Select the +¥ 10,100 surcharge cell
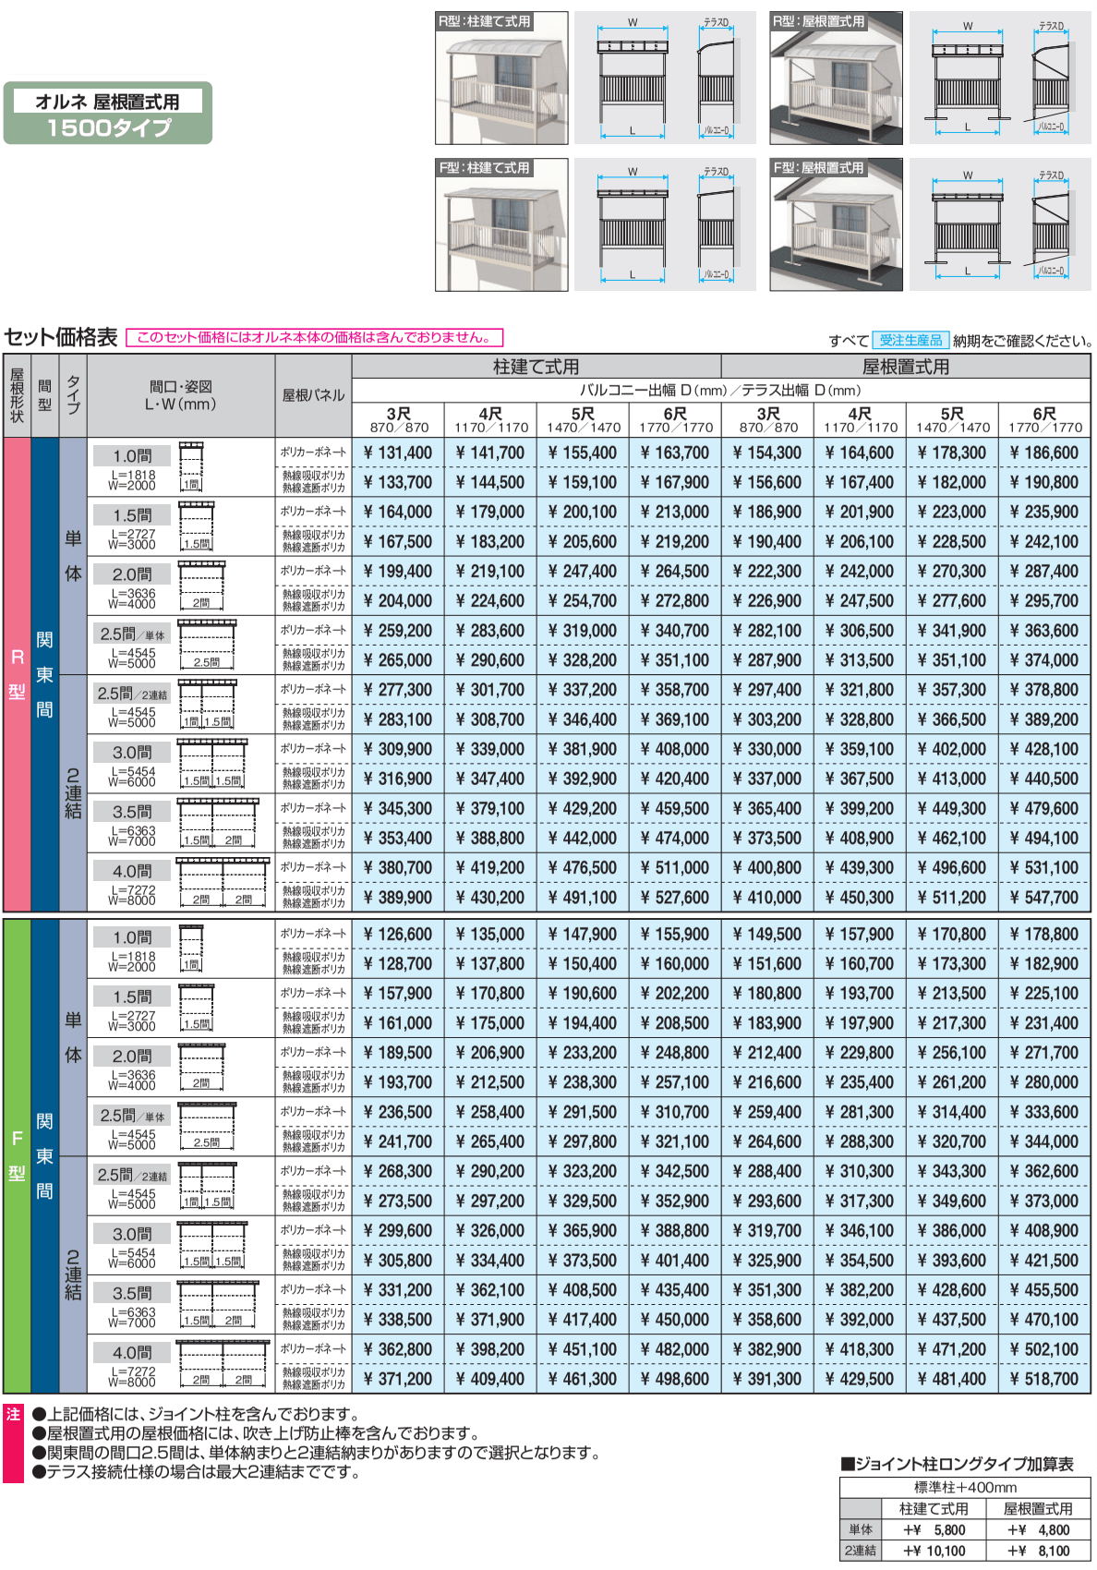 (x=934, y=1551)
